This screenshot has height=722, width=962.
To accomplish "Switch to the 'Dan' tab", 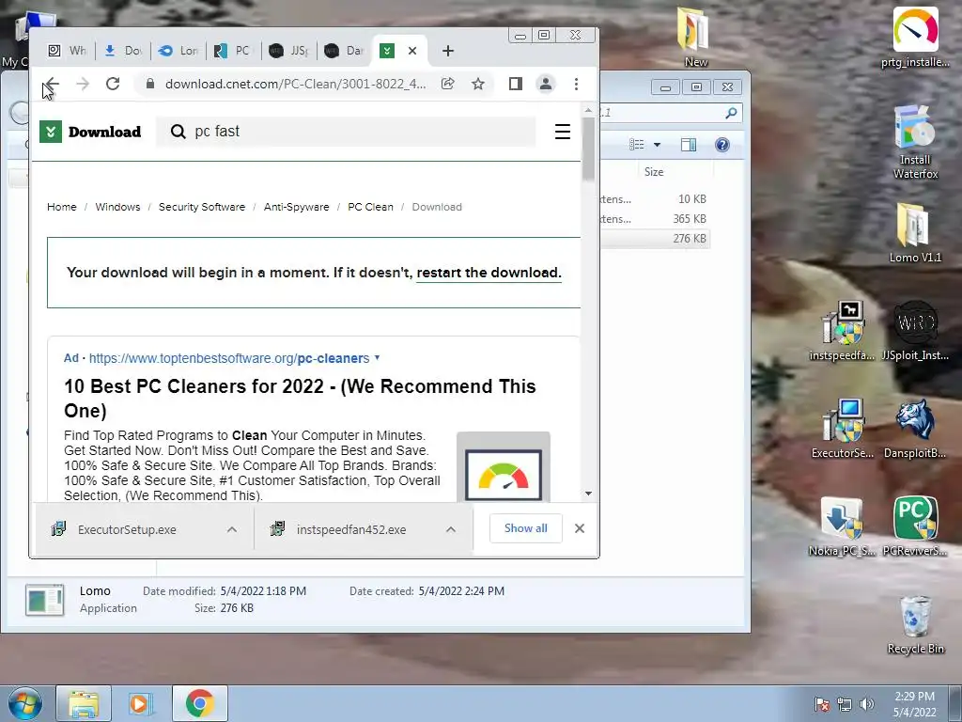I will point(344,51).
